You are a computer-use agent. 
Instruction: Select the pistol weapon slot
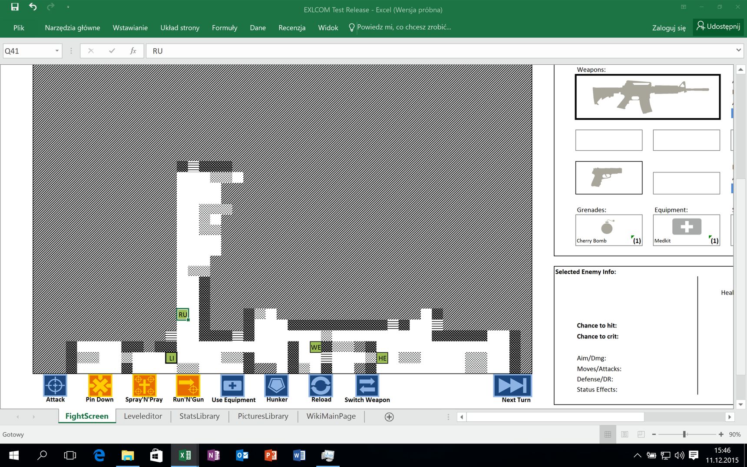click(x=609, y=178)
